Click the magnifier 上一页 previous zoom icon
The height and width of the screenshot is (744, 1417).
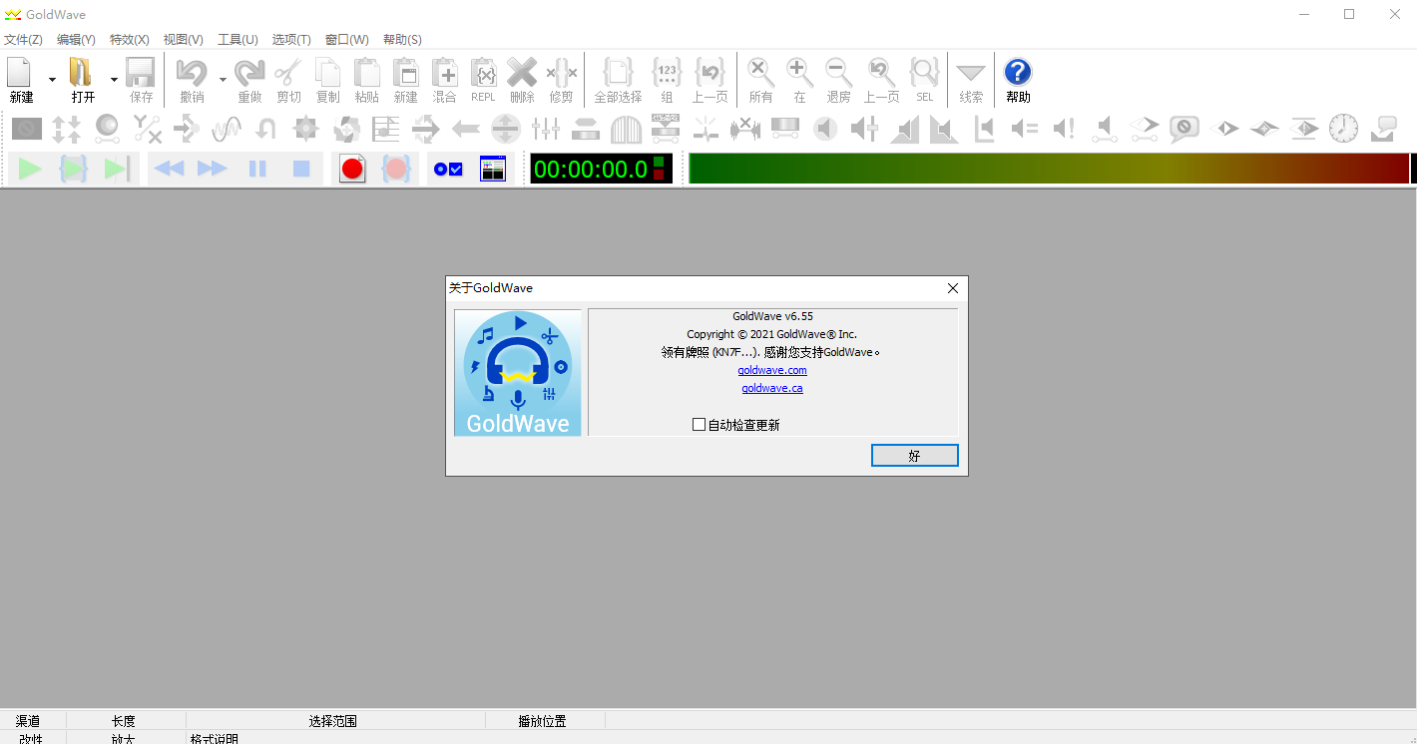(x=881, y=72)
